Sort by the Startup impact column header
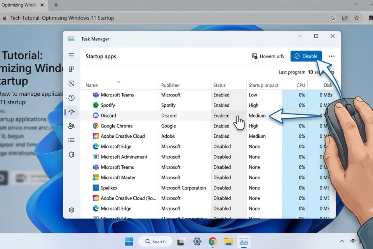The image size is (373, 249). point(263,85)
